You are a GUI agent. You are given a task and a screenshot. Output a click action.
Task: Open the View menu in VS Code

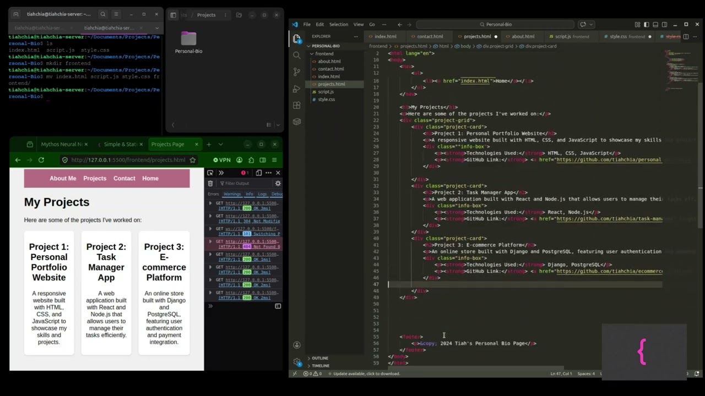pyautogui.click(x=359, y=24)
